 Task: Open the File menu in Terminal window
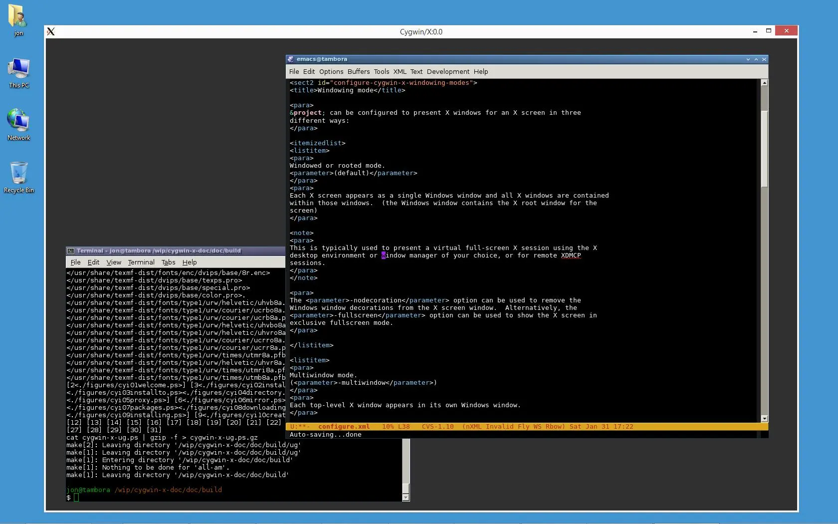coord(76,262)
